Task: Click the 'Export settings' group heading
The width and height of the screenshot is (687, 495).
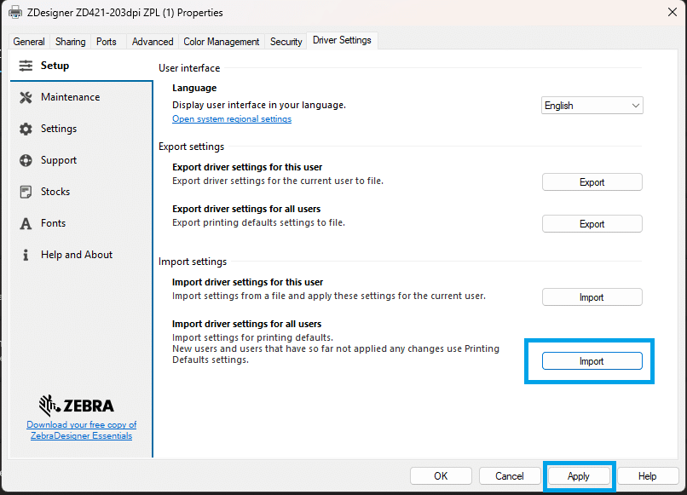Action: [192, 147]
